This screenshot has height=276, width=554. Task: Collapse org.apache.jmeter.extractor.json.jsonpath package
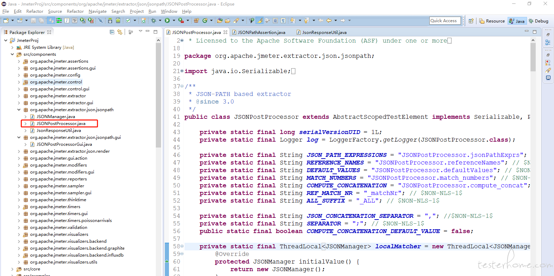19,110
